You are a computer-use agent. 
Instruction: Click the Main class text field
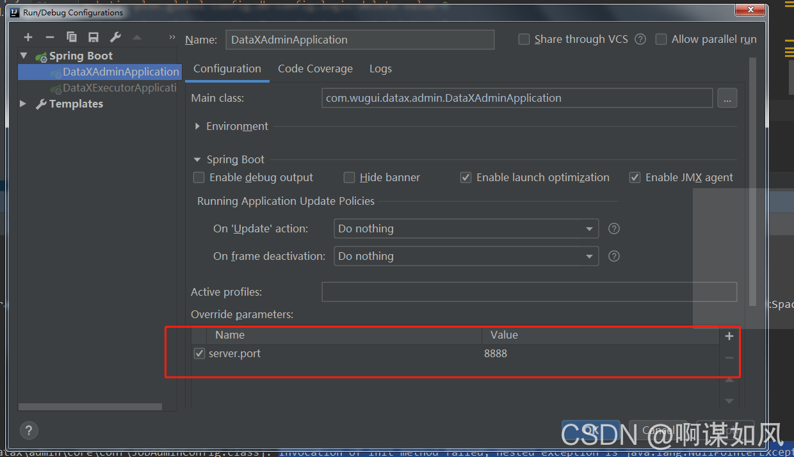tap(517, 98)
